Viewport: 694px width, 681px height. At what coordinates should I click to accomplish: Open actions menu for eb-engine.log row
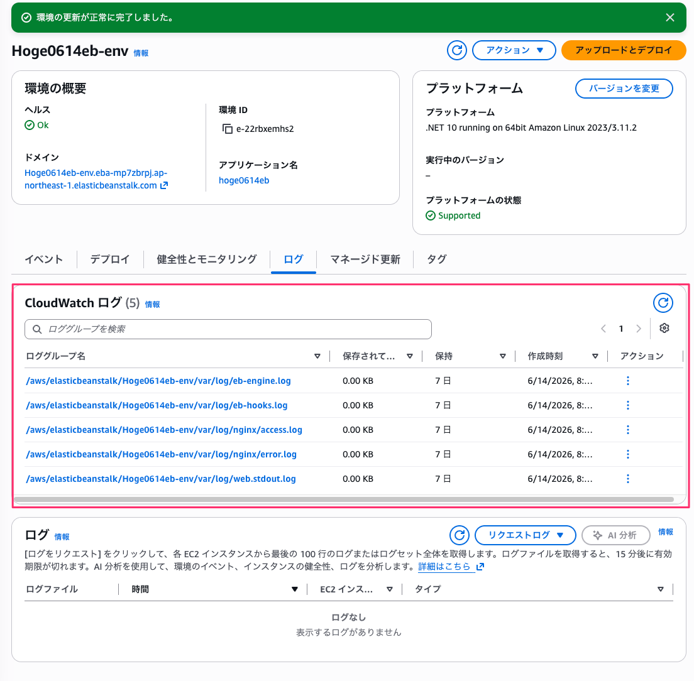click(627, 381)
